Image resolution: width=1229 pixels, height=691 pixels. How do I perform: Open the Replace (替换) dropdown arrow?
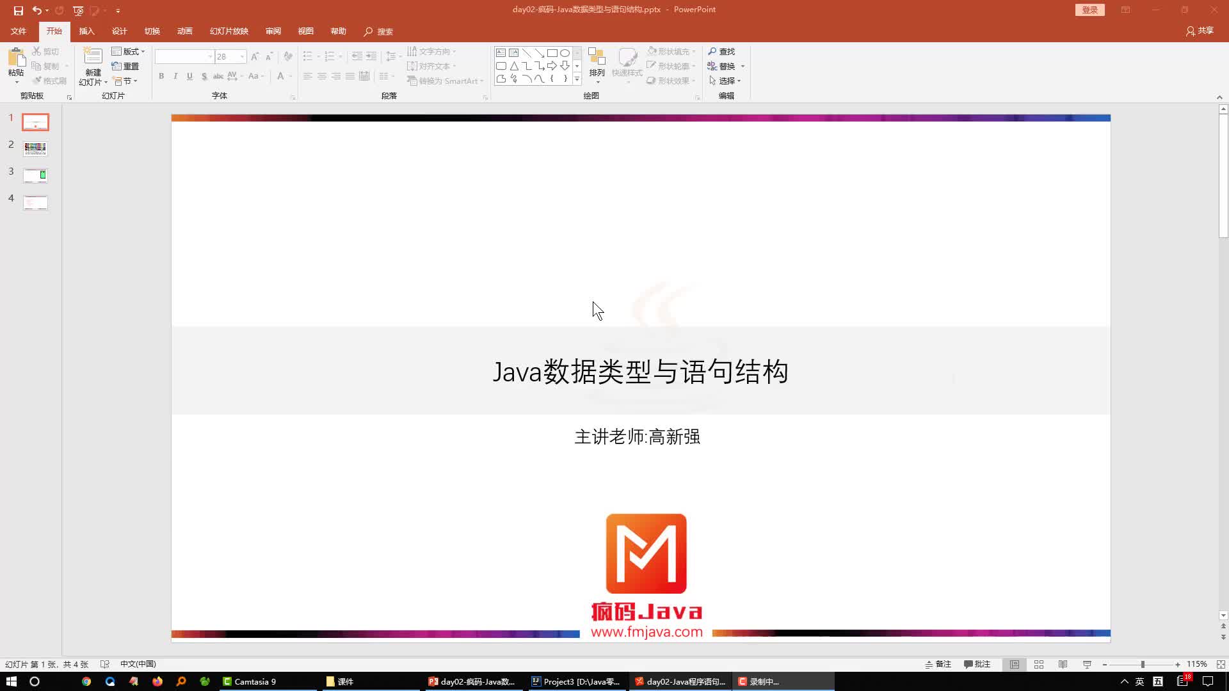point(743,66)
